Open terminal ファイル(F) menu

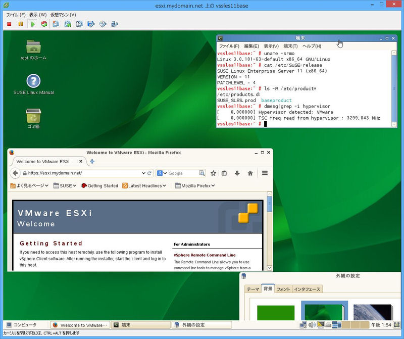[229, 46]
